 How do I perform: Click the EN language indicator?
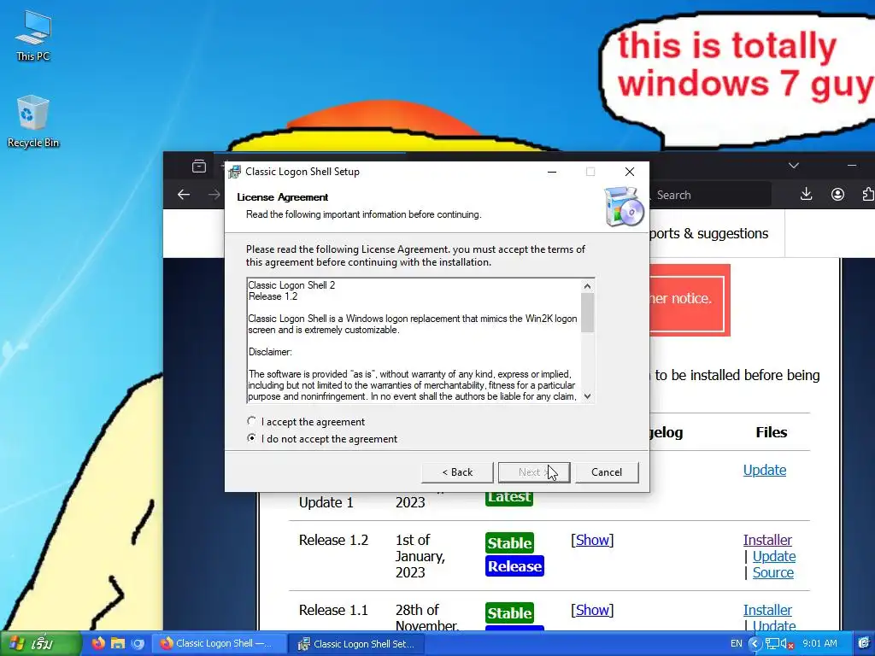[x=737, y=643]
